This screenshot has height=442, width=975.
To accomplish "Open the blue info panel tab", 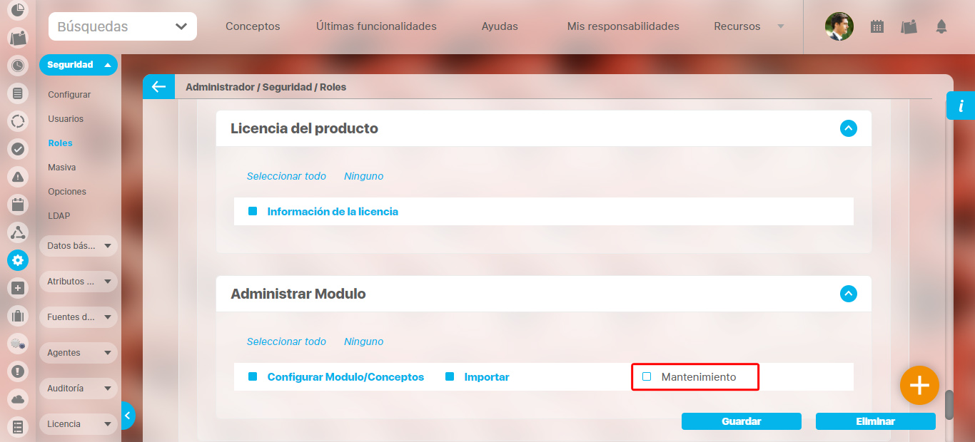I will (x=961, y=106).
